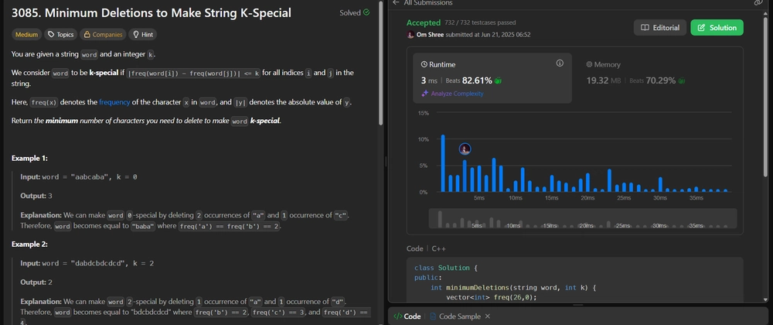Click the green Solution button

coord(717,28)
